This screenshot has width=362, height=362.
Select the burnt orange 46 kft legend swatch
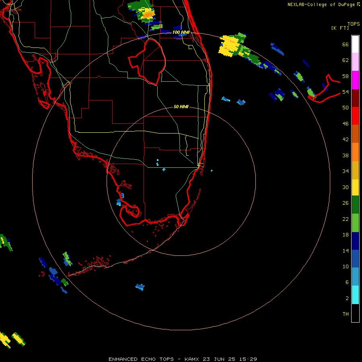coord(355,134)
